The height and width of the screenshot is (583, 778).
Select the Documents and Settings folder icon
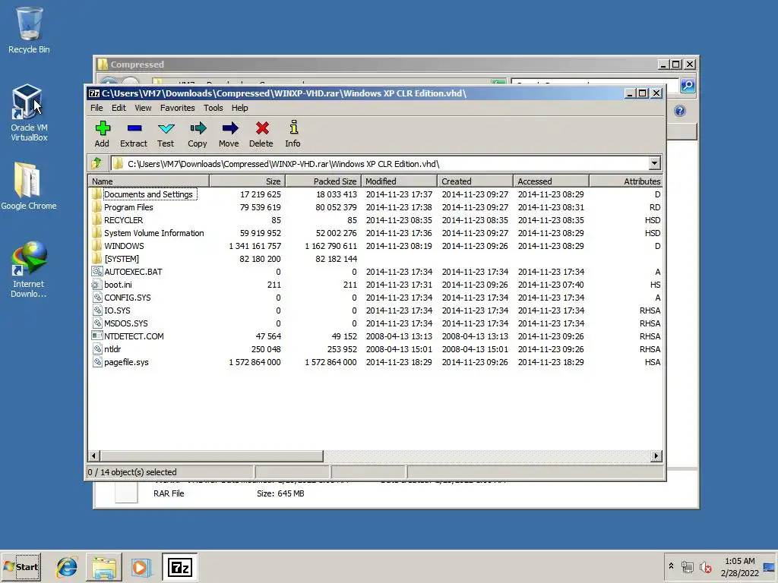[x=97, y=194]
